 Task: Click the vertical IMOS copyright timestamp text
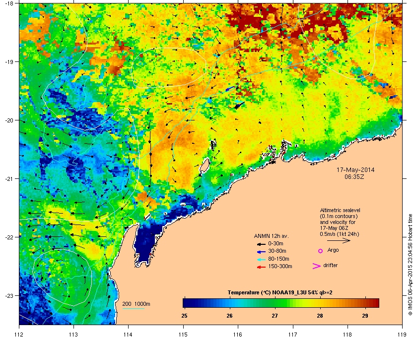pos(410,266)
